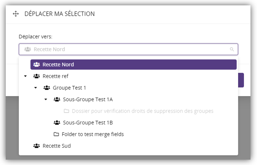The image size is (257, 165).
Task: Click the group icon beside Recette ref
Action: tap(37, 76)
